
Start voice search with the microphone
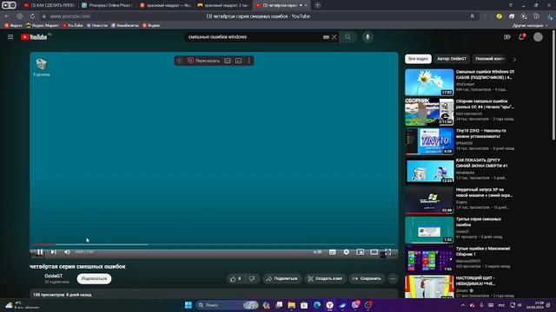(x=367, y=36)
